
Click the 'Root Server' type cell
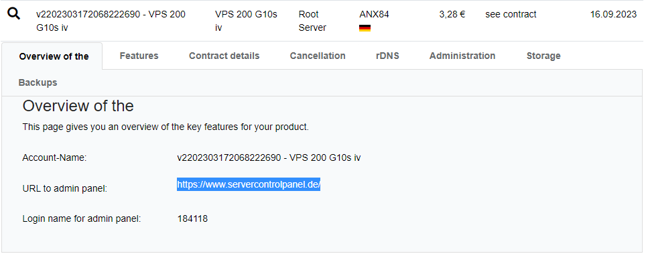click(312, 21)
